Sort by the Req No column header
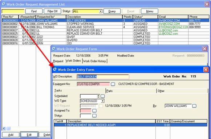Viewport: 211px width, 139px height. click(10, 17)
